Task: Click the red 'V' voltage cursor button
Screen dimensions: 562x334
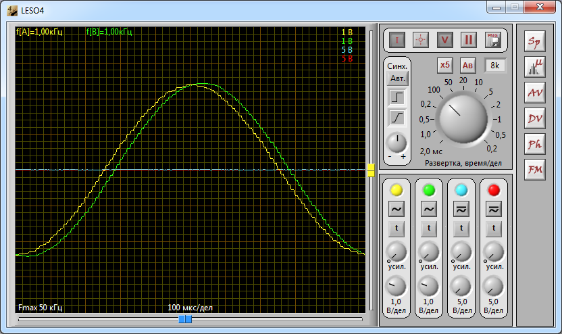Action: [x=444, y=40]
